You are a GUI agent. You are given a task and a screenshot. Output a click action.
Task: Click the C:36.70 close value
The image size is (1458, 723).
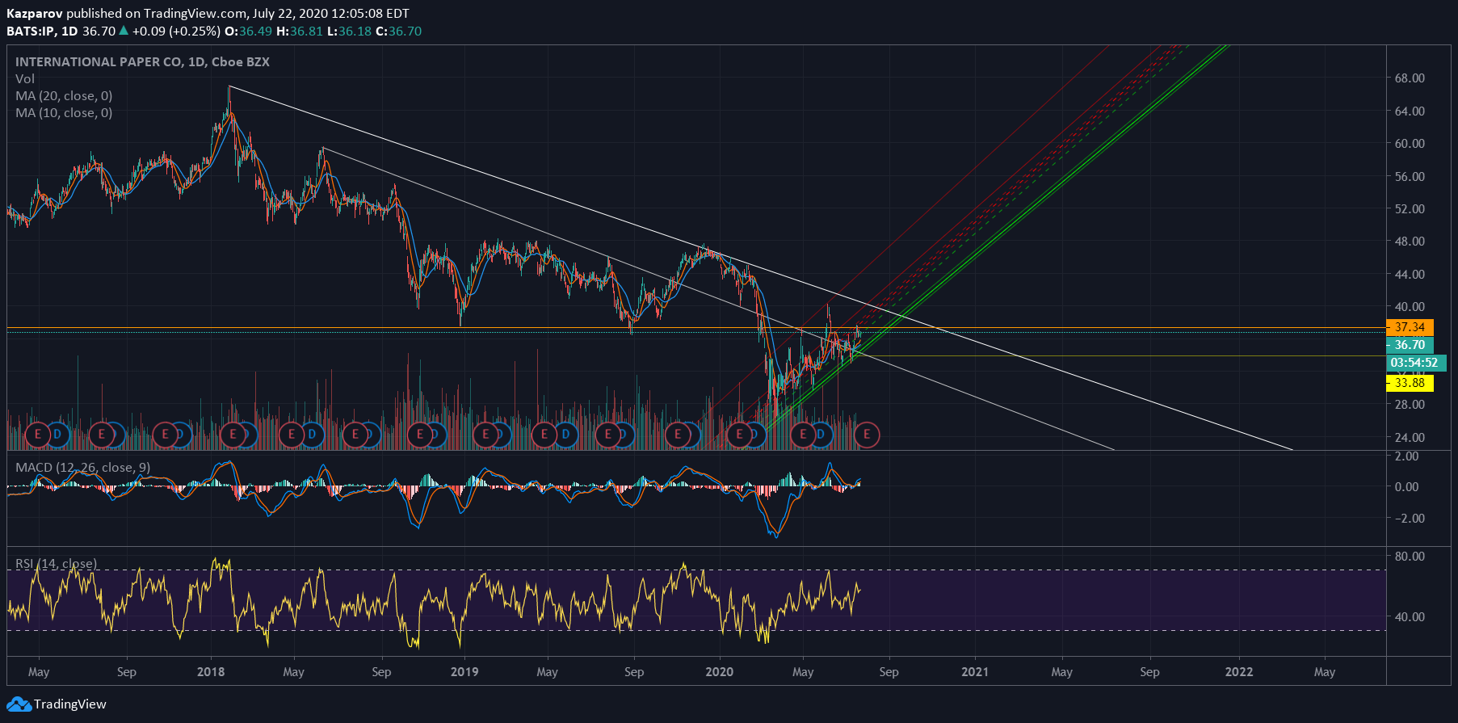click(x=399, y=31)
